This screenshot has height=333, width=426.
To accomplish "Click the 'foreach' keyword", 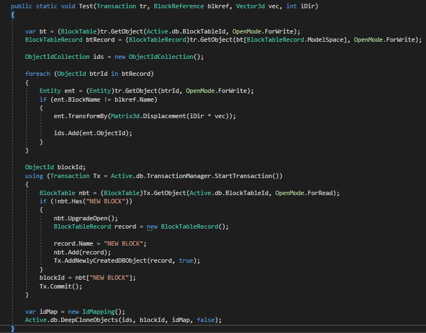I will (37, 74).
